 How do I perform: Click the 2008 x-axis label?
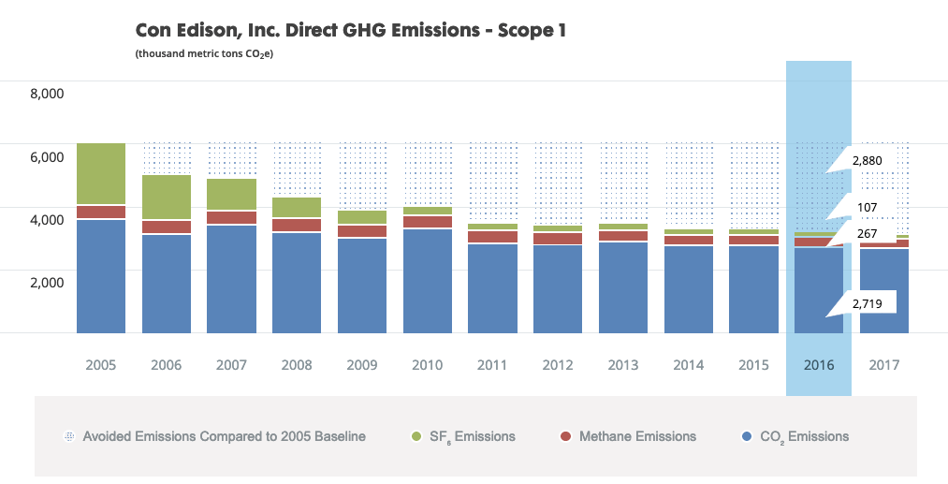297,365
